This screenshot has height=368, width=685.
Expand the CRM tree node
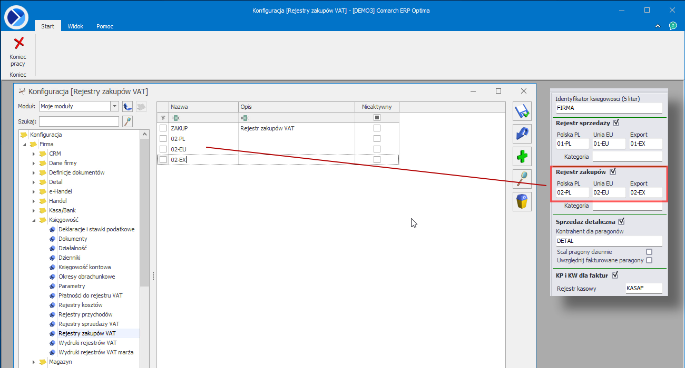tap(34, 154)
